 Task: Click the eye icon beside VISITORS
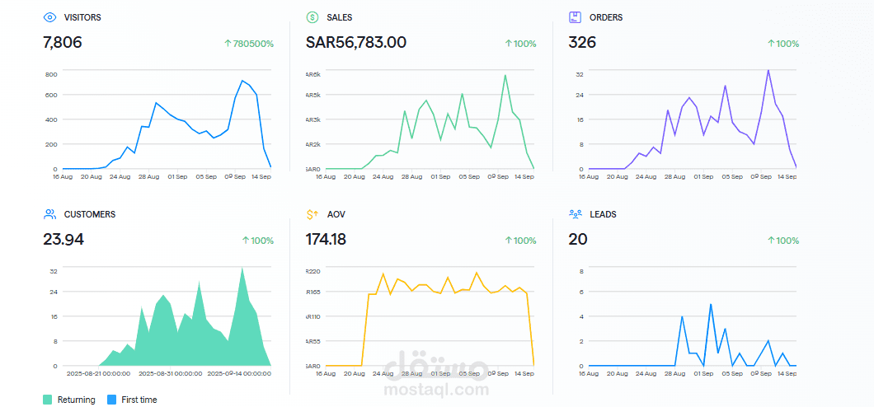49,17
